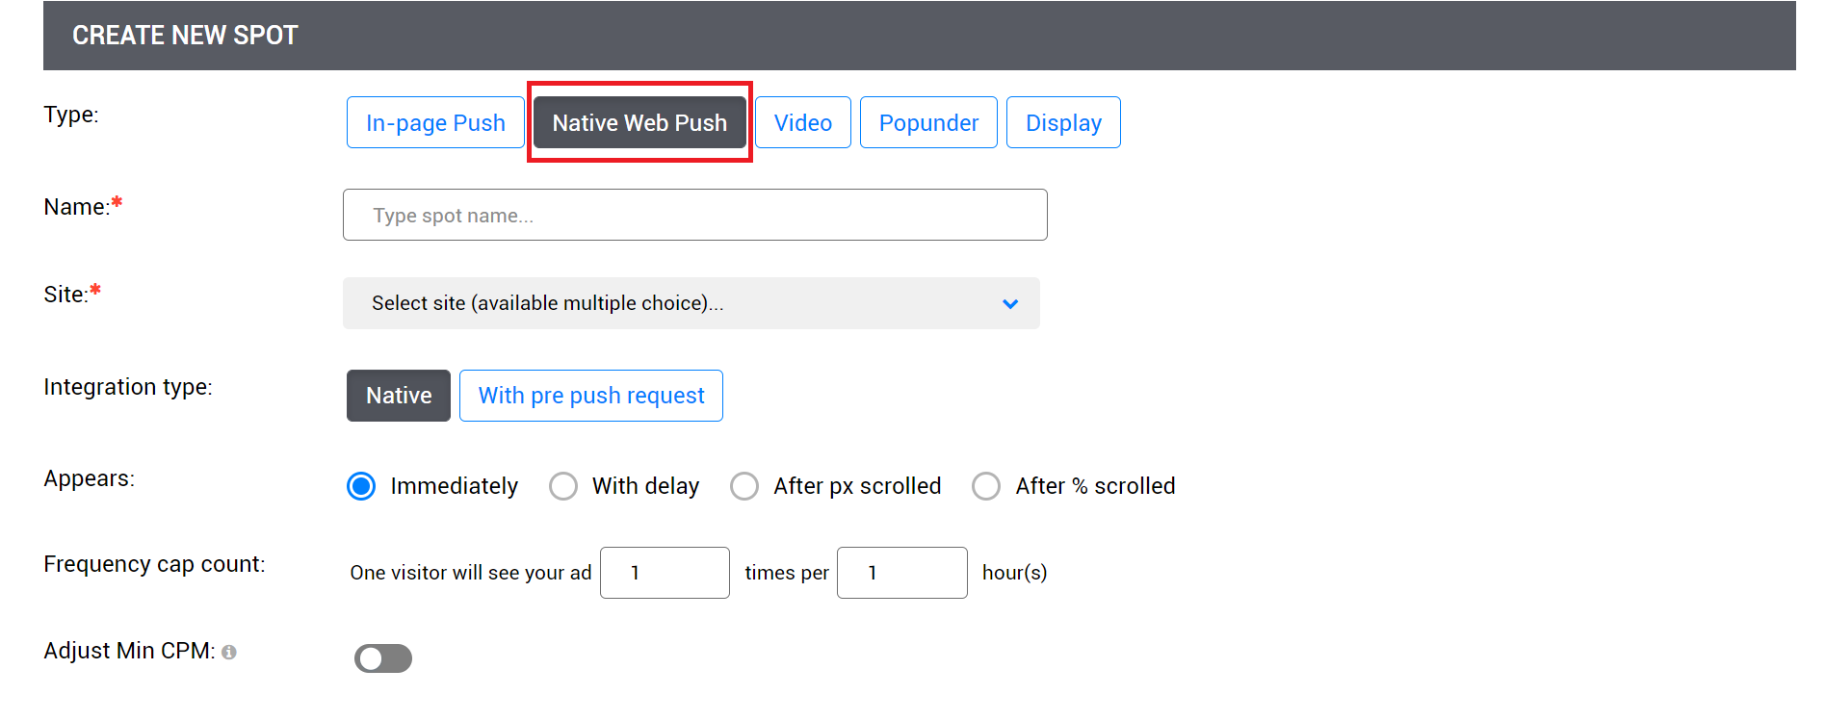Select the With delay radio option

pyautogui.click(x=563, y=486)
